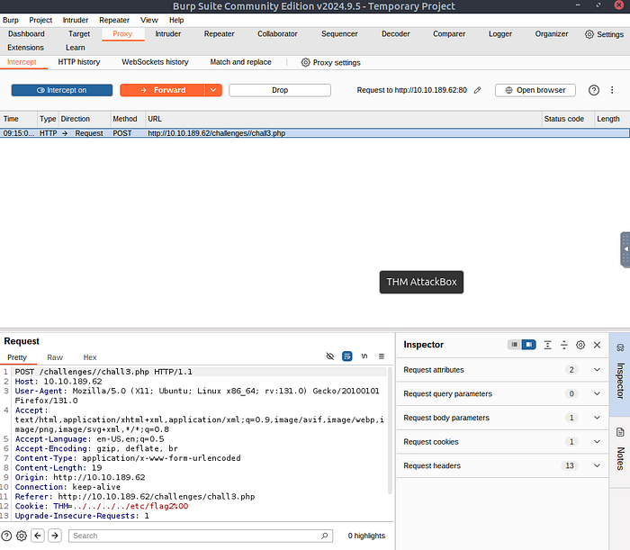Screen dimensions: 630x550
Task: Open the search help question icon
Action: 6,536
